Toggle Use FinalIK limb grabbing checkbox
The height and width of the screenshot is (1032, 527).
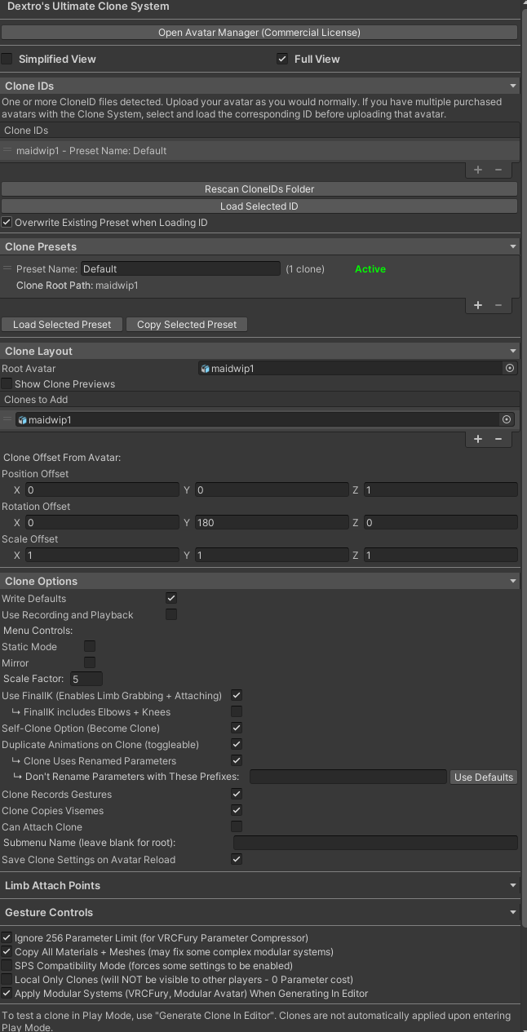(237, 695)
